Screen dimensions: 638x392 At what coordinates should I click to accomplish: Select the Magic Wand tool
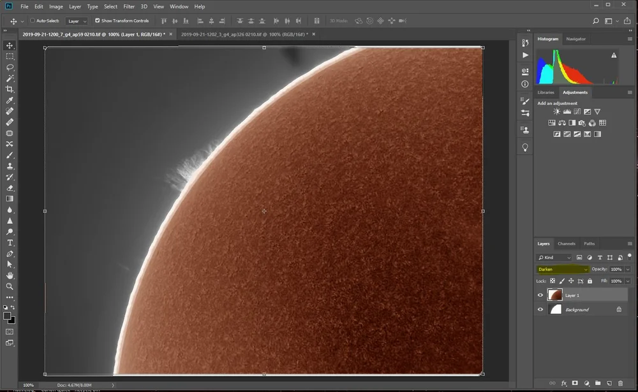click(10, 78)
